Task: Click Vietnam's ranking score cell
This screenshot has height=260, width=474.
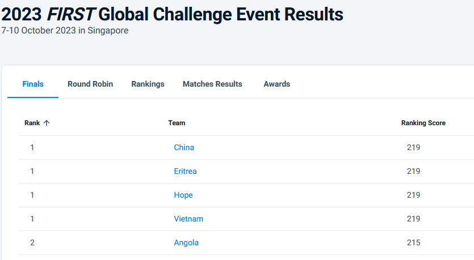Action: (x=413, y=219)
